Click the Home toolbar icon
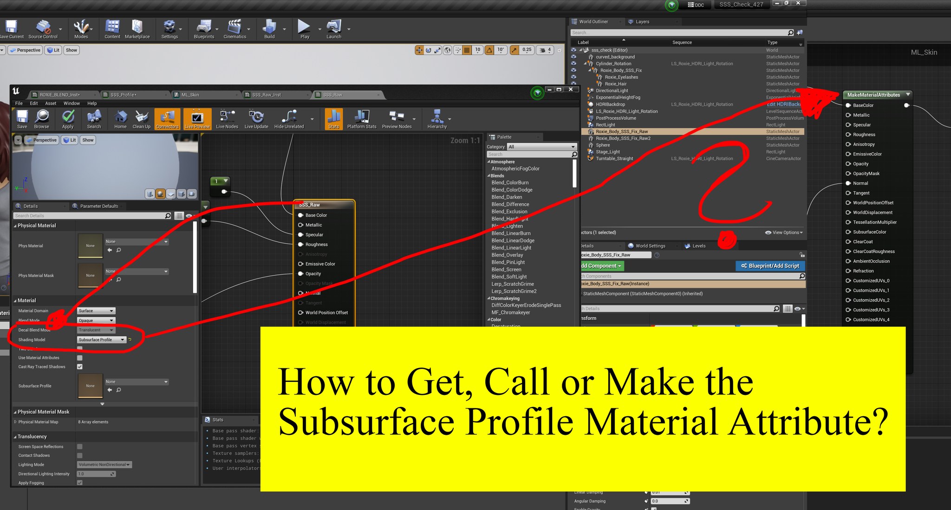This screenshot has height=510, width=951. [x=120, y=119]
